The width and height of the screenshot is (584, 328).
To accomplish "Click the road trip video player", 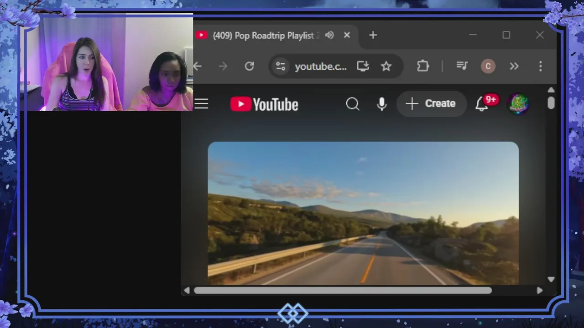I will tap(363, 213).
